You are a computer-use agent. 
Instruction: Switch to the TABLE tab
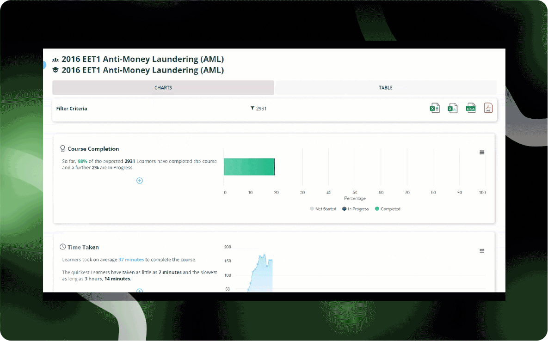[x=385, y=88]
